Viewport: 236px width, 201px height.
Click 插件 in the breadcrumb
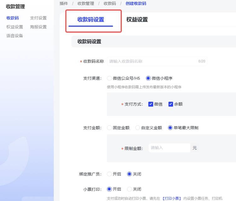tap(64, 3)
